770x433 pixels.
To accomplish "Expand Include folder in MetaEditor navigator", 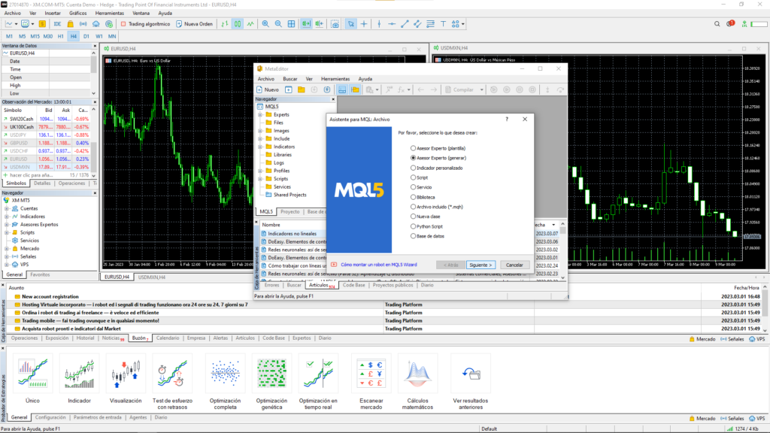I will (x=260, y=139).
